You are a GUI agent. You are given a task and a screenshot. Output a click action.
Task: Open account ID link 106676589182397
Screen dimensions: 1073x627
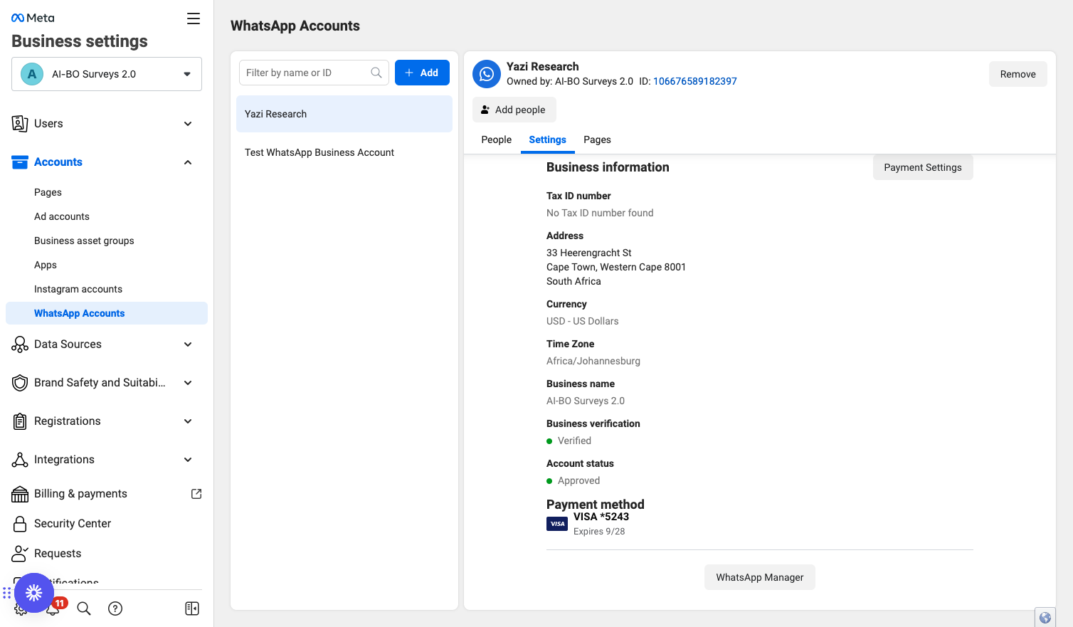[x=695, y=81]
